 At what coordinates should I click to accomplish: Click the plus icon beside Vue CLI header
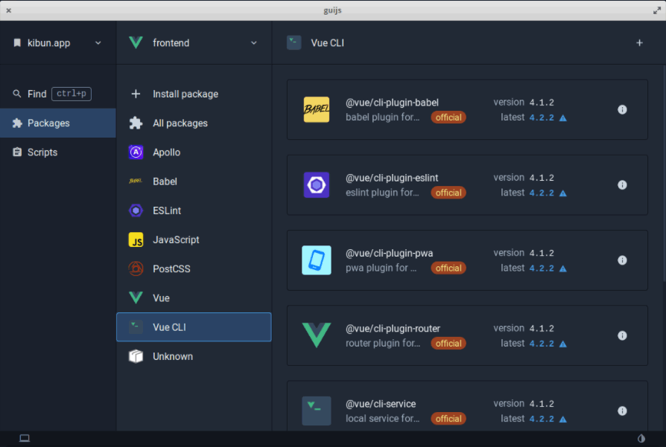[x=639, y=43]
